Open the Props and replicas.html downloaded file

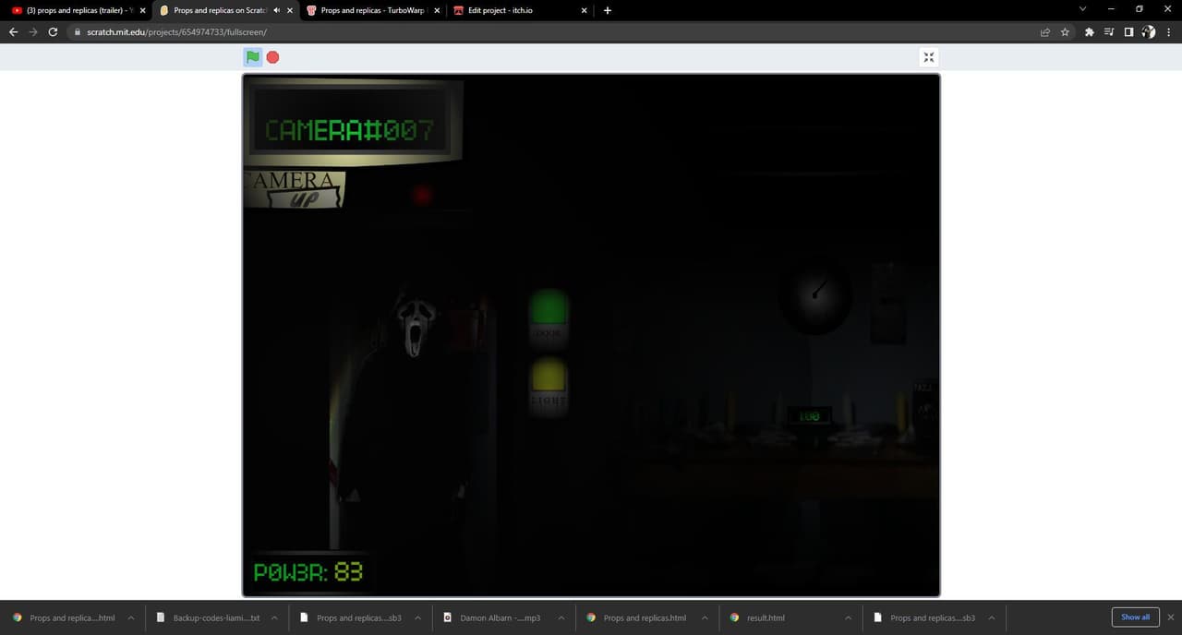pyautogui.click(x=637, y=617)
